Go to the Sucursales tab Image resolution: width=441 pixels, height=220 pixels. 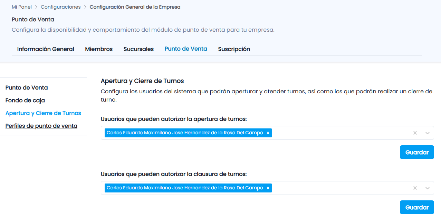click(138, 49)
